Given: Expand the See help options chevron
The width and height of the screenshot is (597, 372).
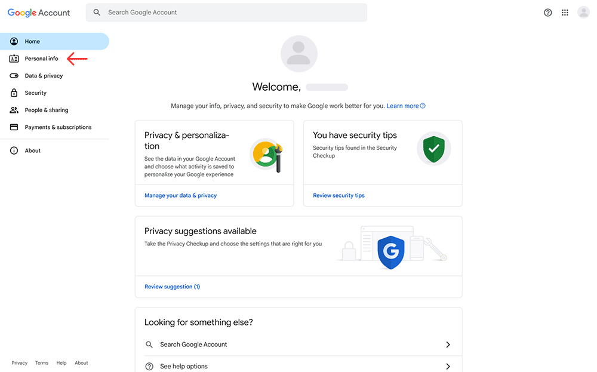Looking at the screenshot, I should point(448,366).
